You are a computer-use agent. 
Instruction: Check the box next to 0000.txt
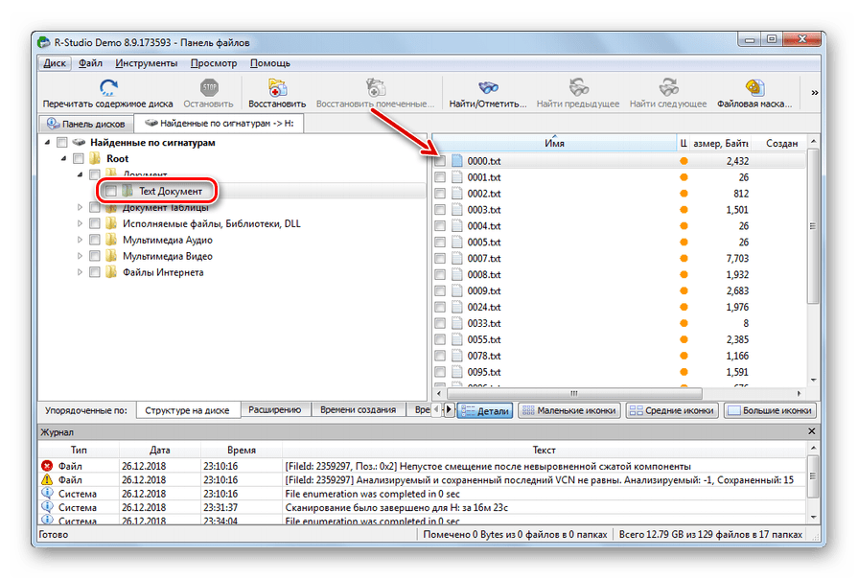pos(440,161)
